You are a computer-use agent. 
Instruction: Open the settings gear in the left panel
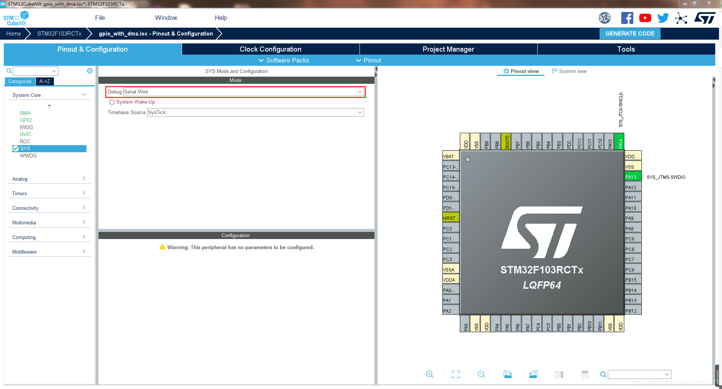coord(90,71)
